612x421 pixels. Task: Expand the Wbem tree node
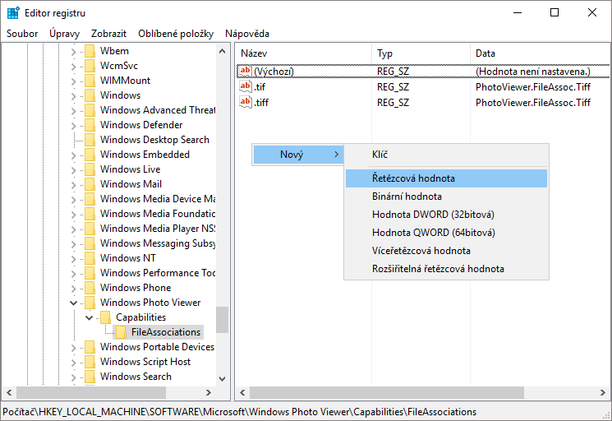(74, 51)
